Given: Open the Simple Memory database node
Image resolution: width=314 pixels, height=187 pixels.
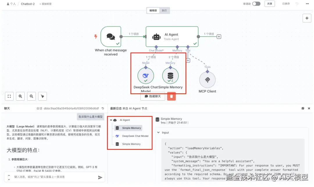Looking at the screenshot, I should [x=170, y=76].
